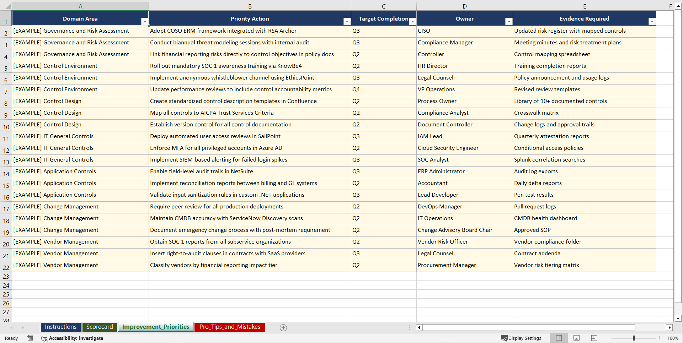
Task: Switch to Normal view in the status bar
Action: pyautogui.click(x=559, y=338)
